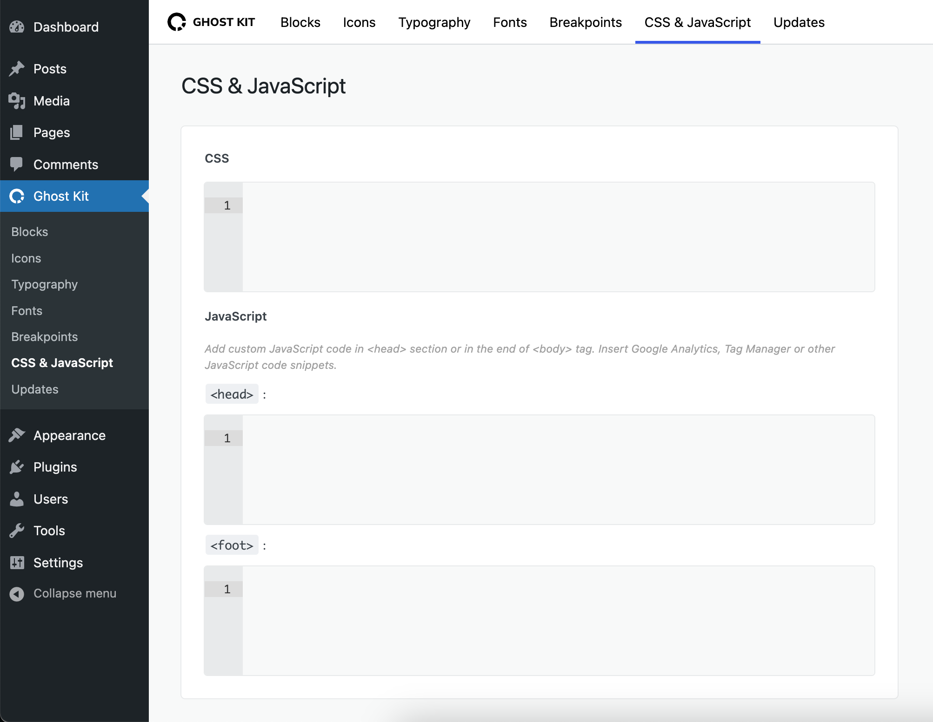Click the Media library icon
Viewport: 933px width, 722px height.
click(x=17, y=101)
